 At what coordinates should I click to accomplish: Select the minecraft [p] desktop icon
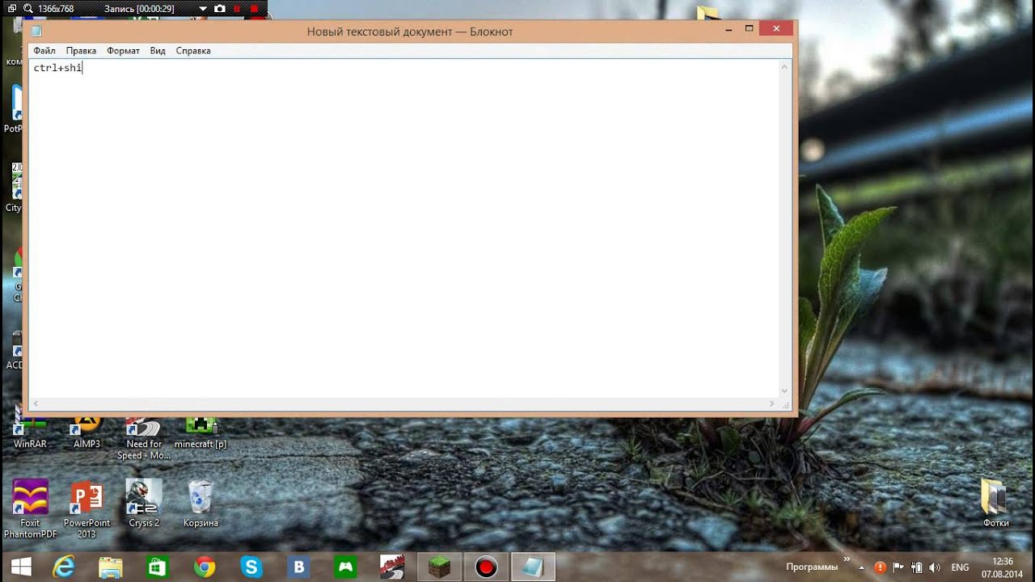coord(201,432)
